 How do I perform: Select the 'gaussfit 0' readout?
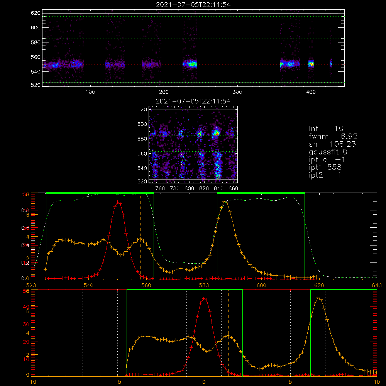tap(328, 152)
